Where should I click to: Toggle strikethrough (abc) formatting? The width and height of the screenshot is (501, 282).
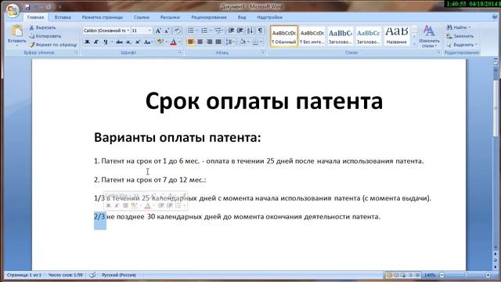(x=119, y=42)
